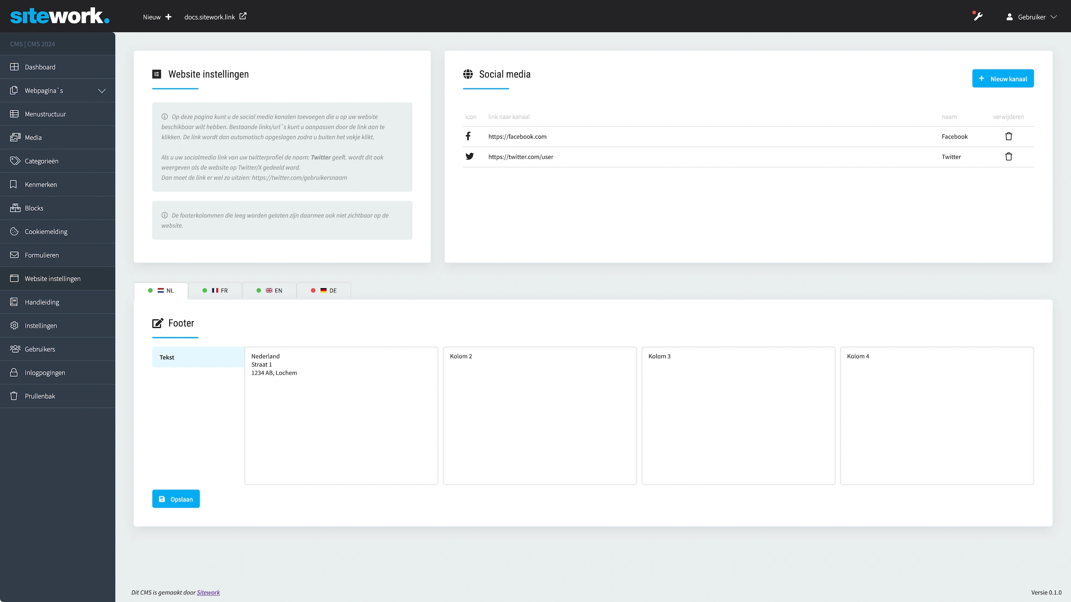Expand the Webpagina's submenu chevron
1071x602 pixels.
(x=102, y=90)
